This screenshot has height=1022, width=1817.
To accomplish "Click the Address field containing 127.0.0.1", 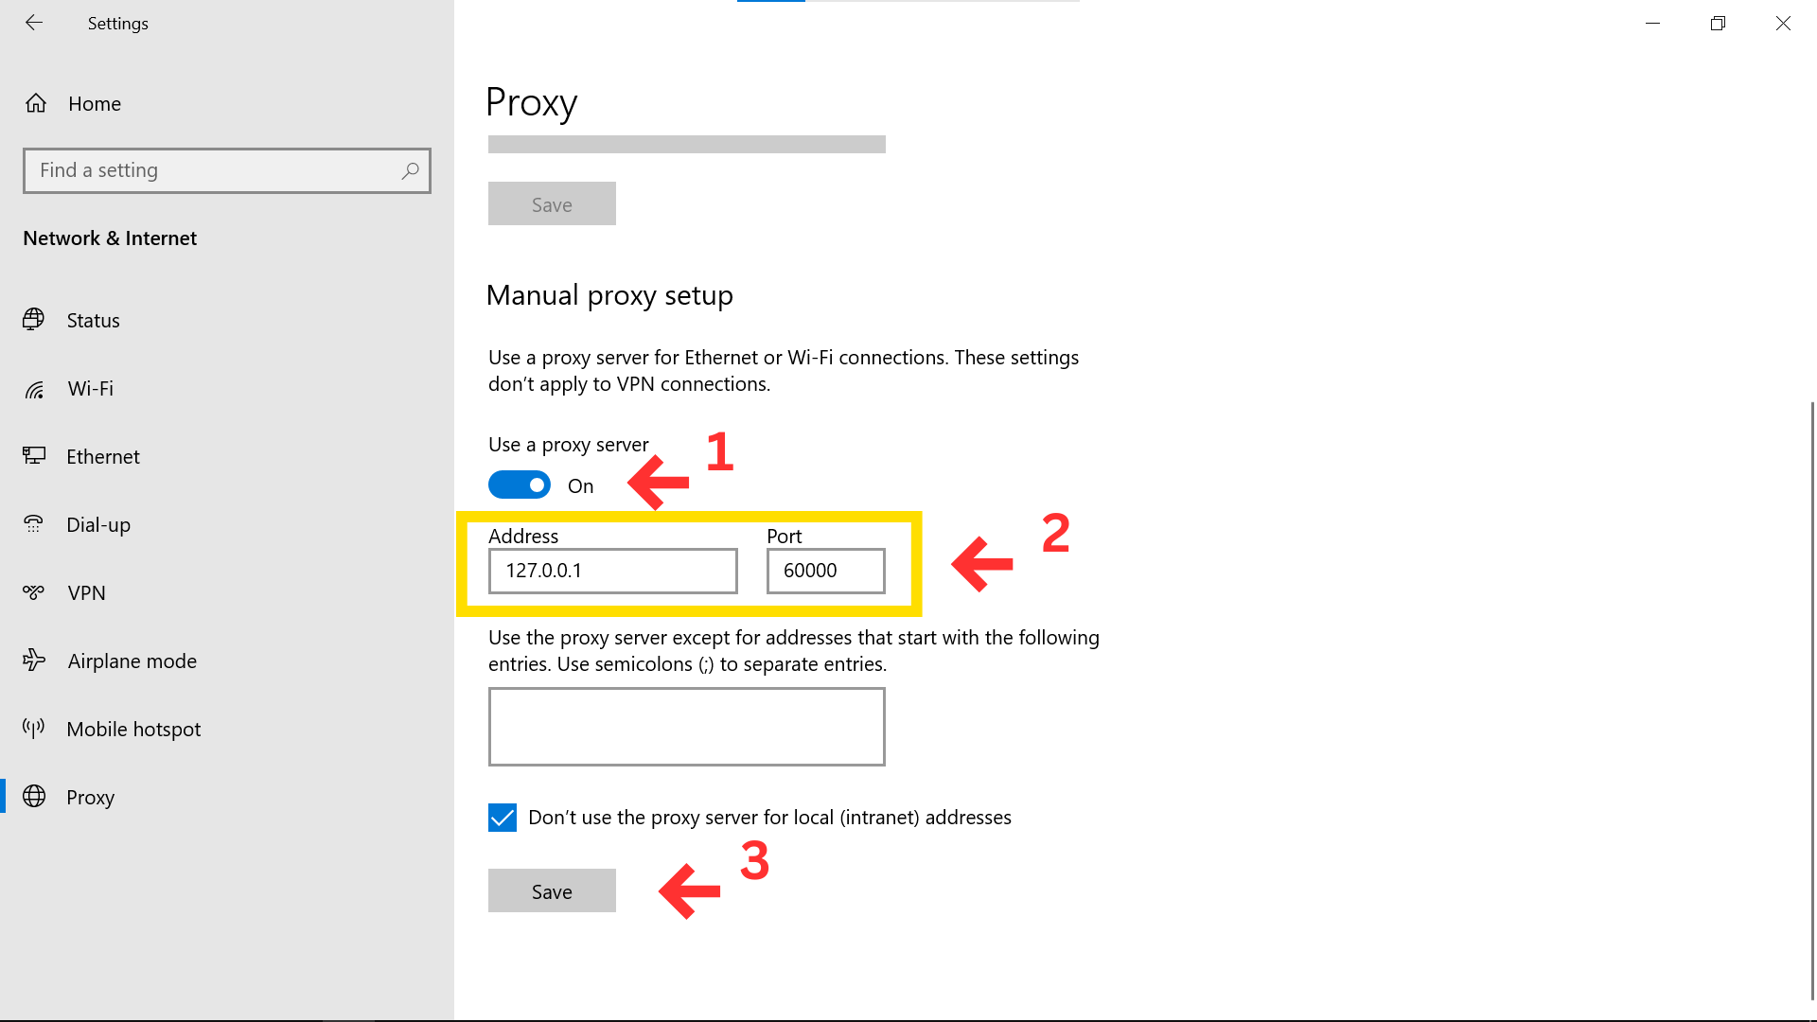I will (x=612, y=571).
